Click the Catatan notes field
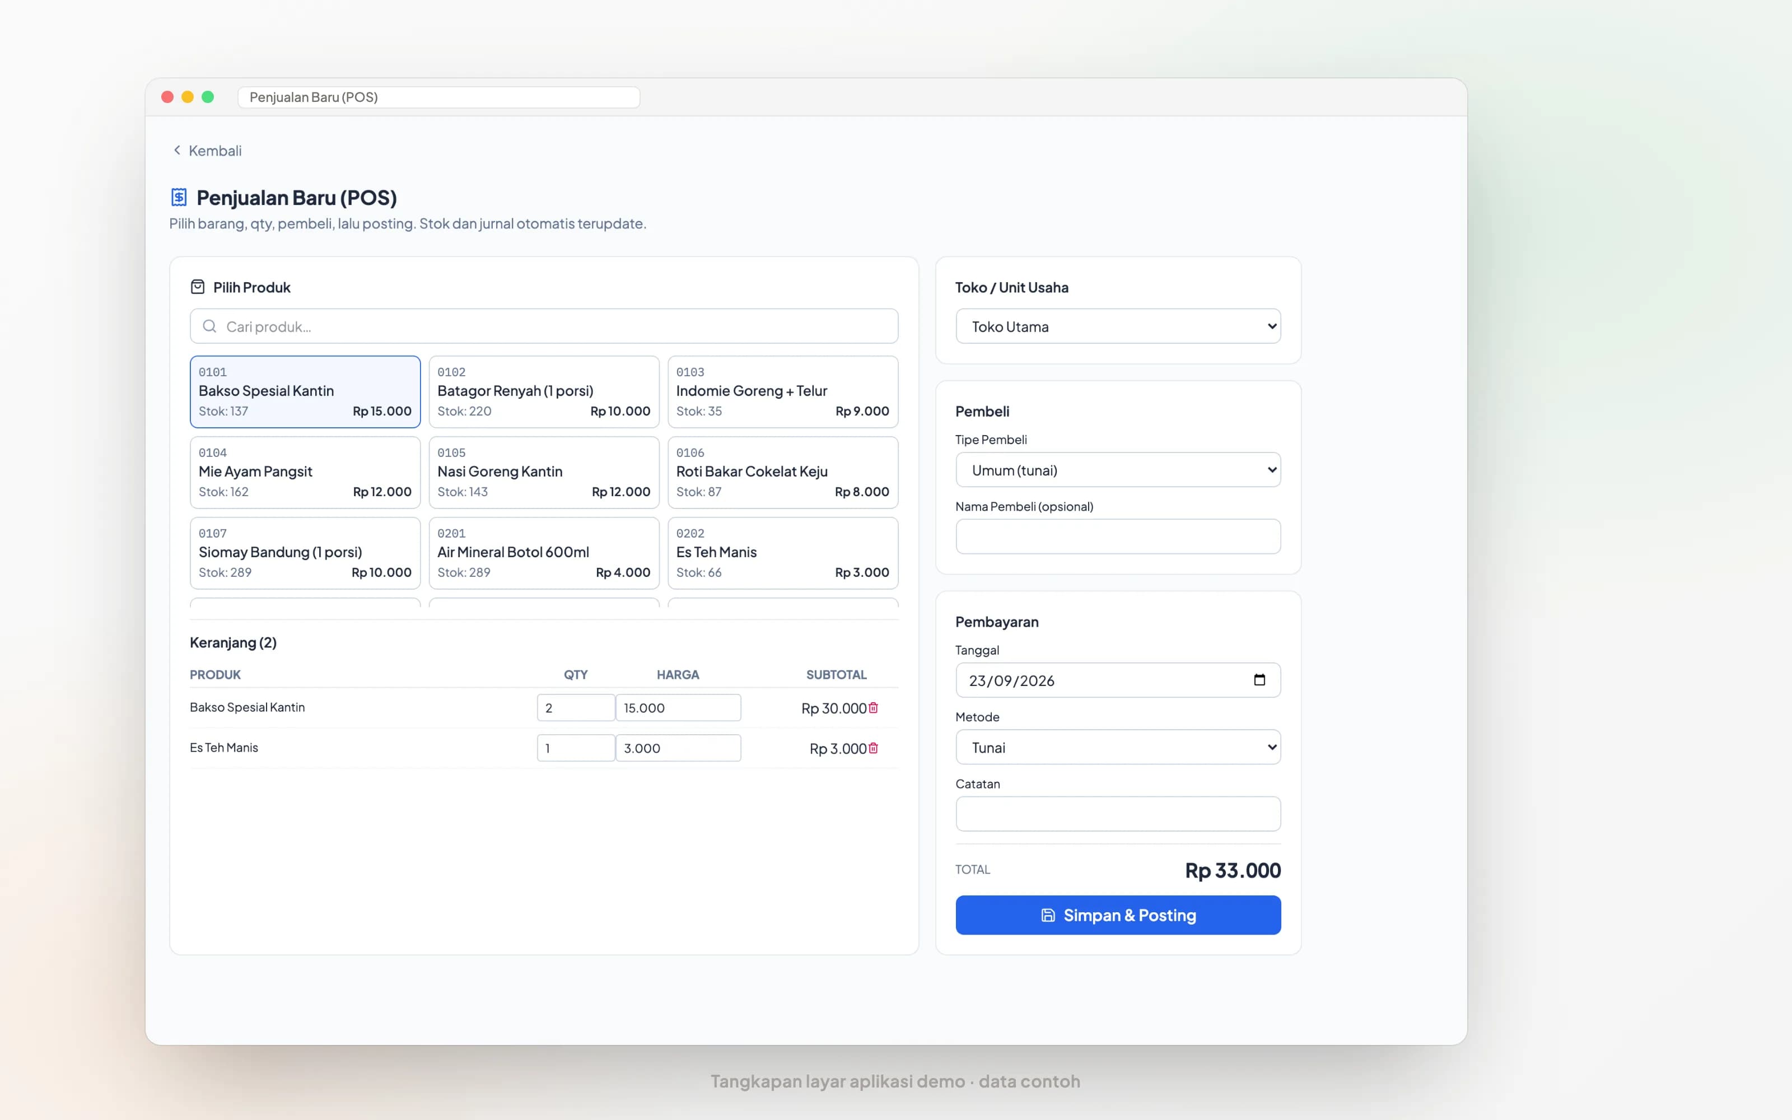 coord(1118,814)
